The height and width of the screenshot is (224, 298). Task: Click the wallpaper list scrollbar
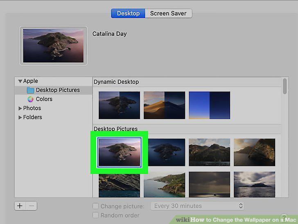(x=284, y=86)
